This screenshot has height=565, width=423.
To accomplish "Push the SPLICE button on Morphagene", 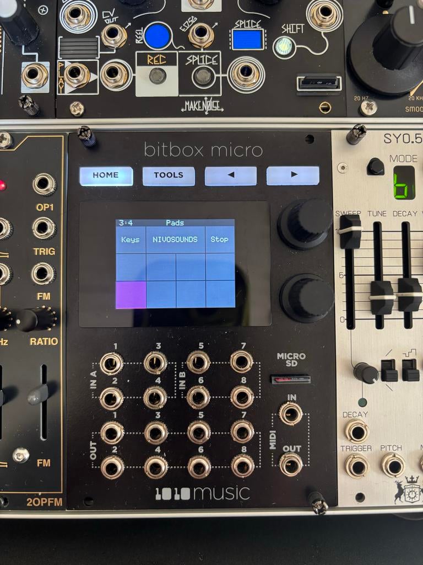I will pyautogui.click(x=204, y=76).
